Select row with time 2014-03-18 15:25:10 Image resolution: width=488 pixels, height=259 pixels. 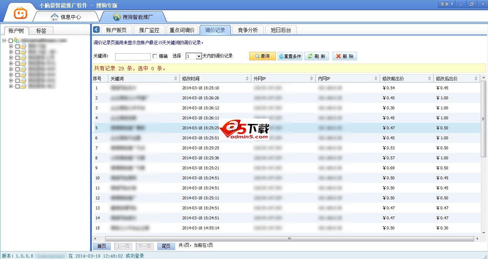click(x=286, y=88)
